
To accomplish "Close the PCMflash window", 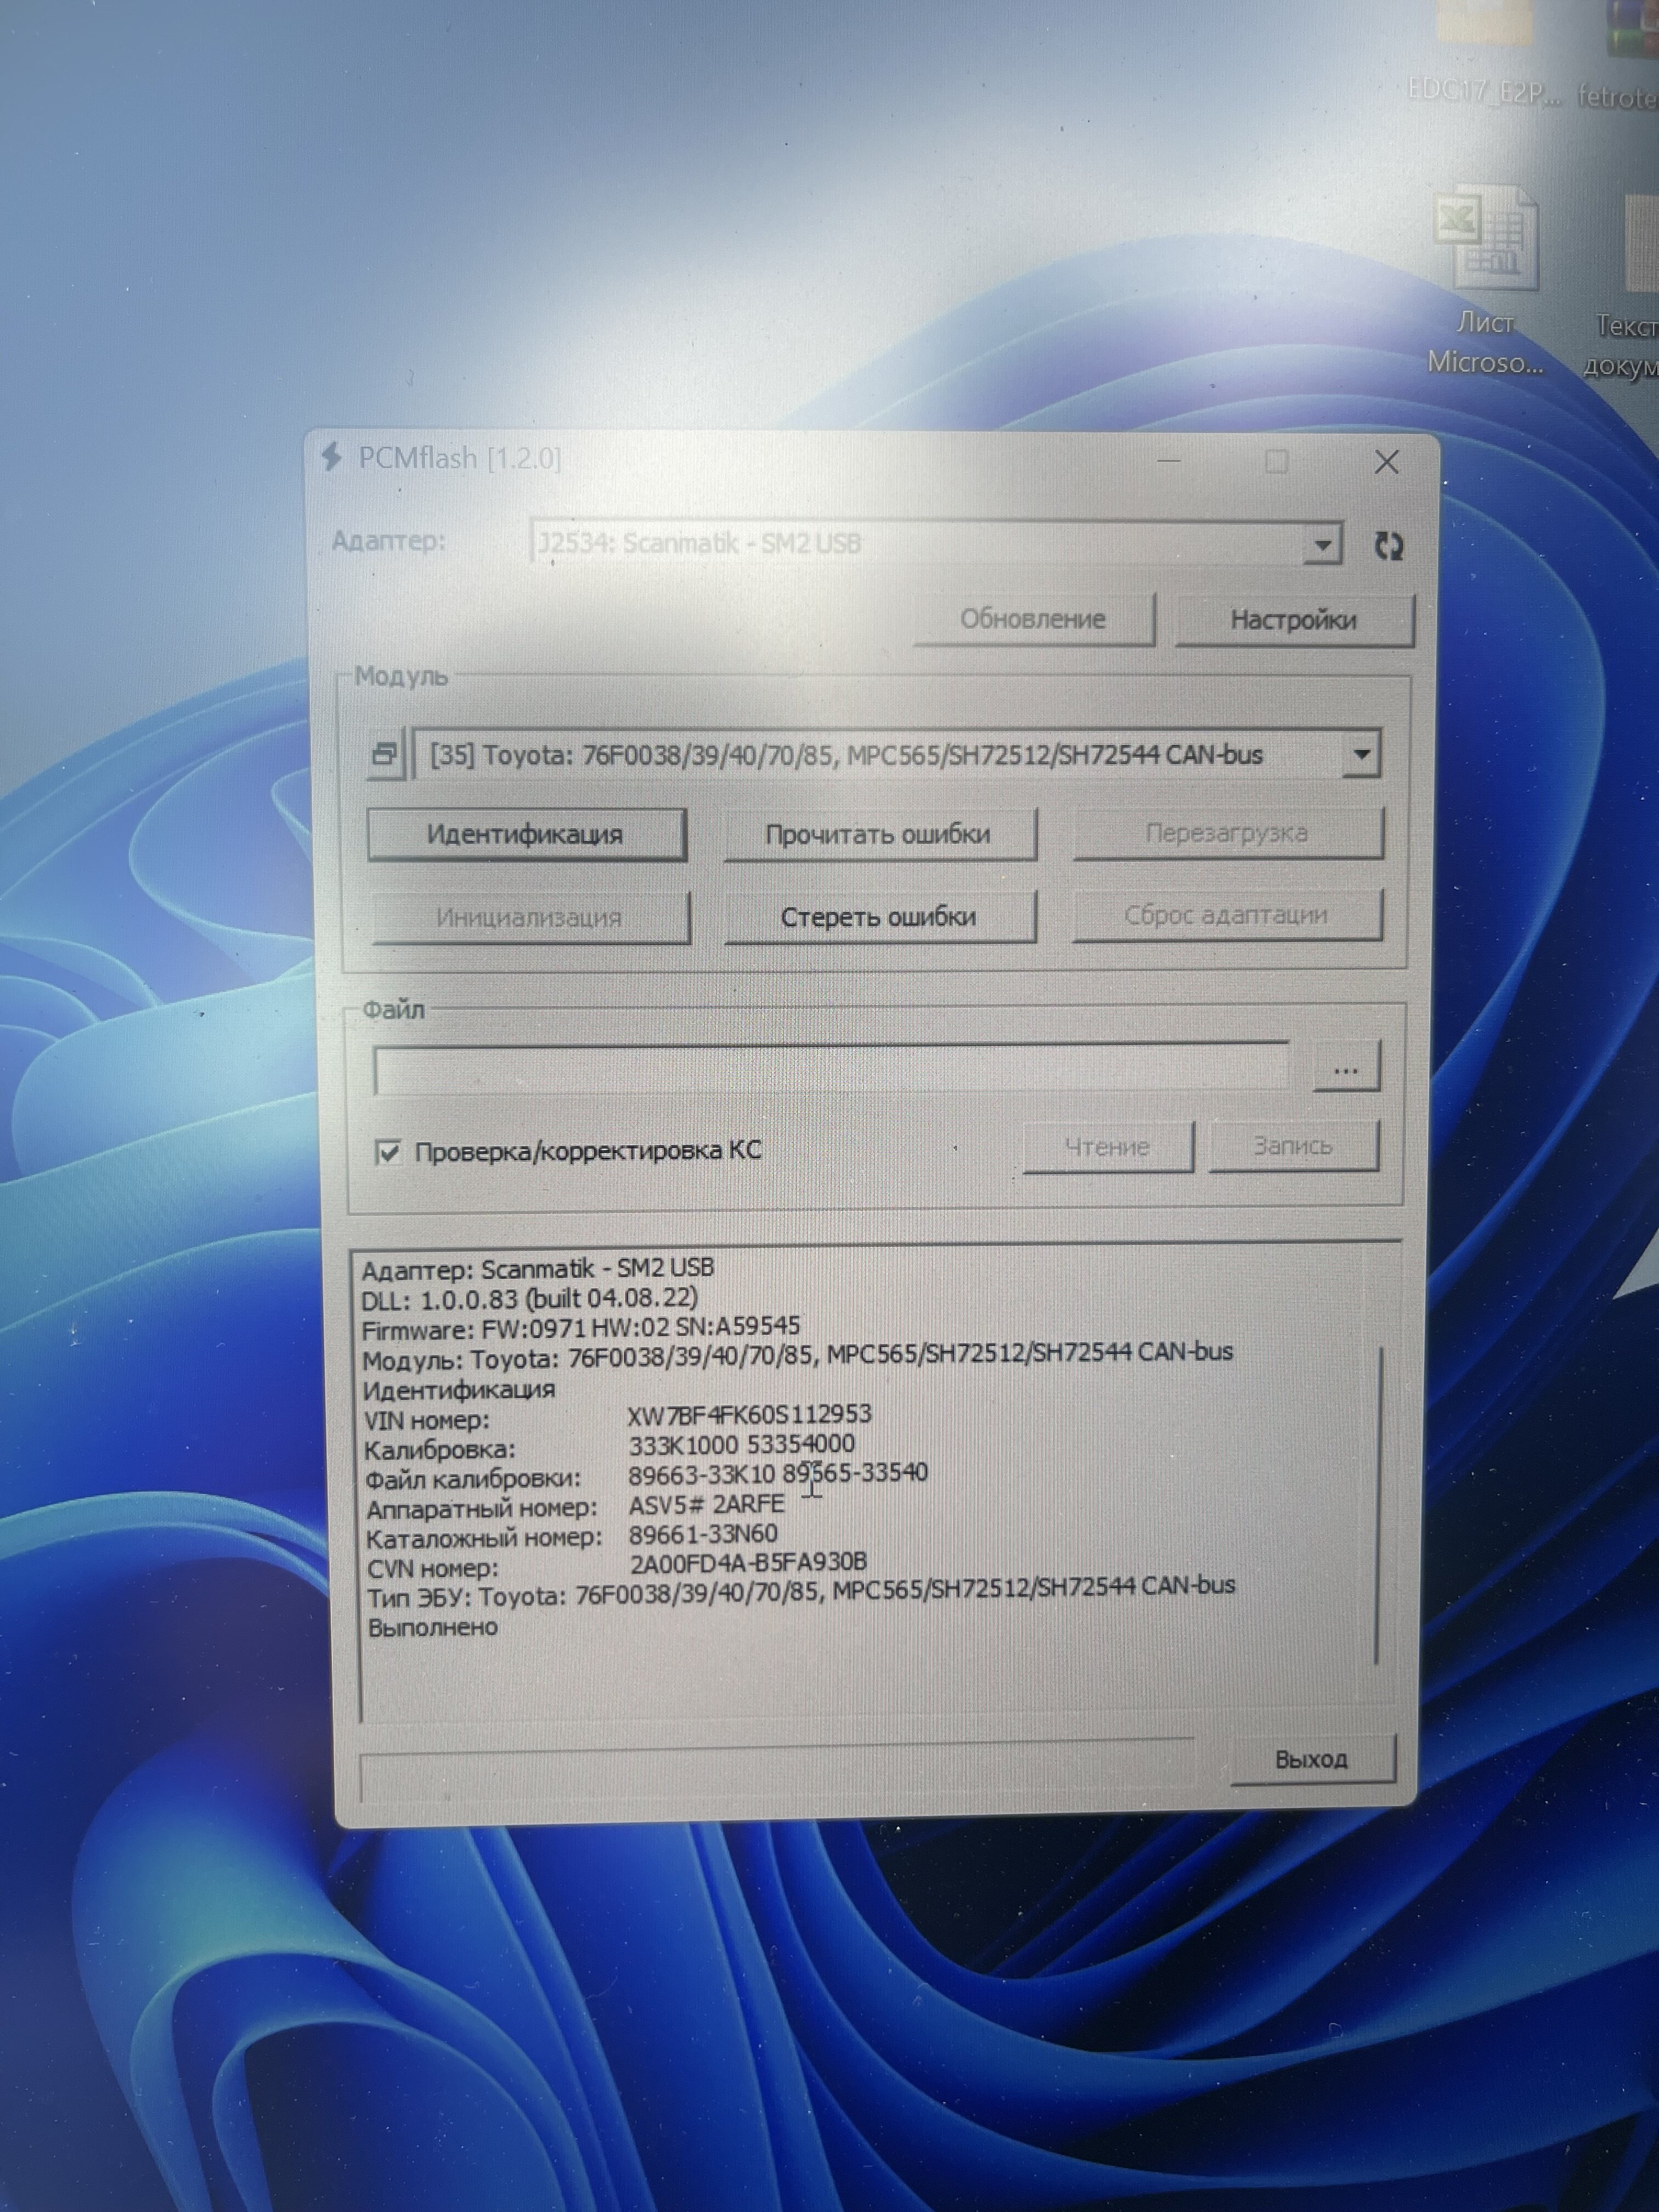I will 1386,462.
